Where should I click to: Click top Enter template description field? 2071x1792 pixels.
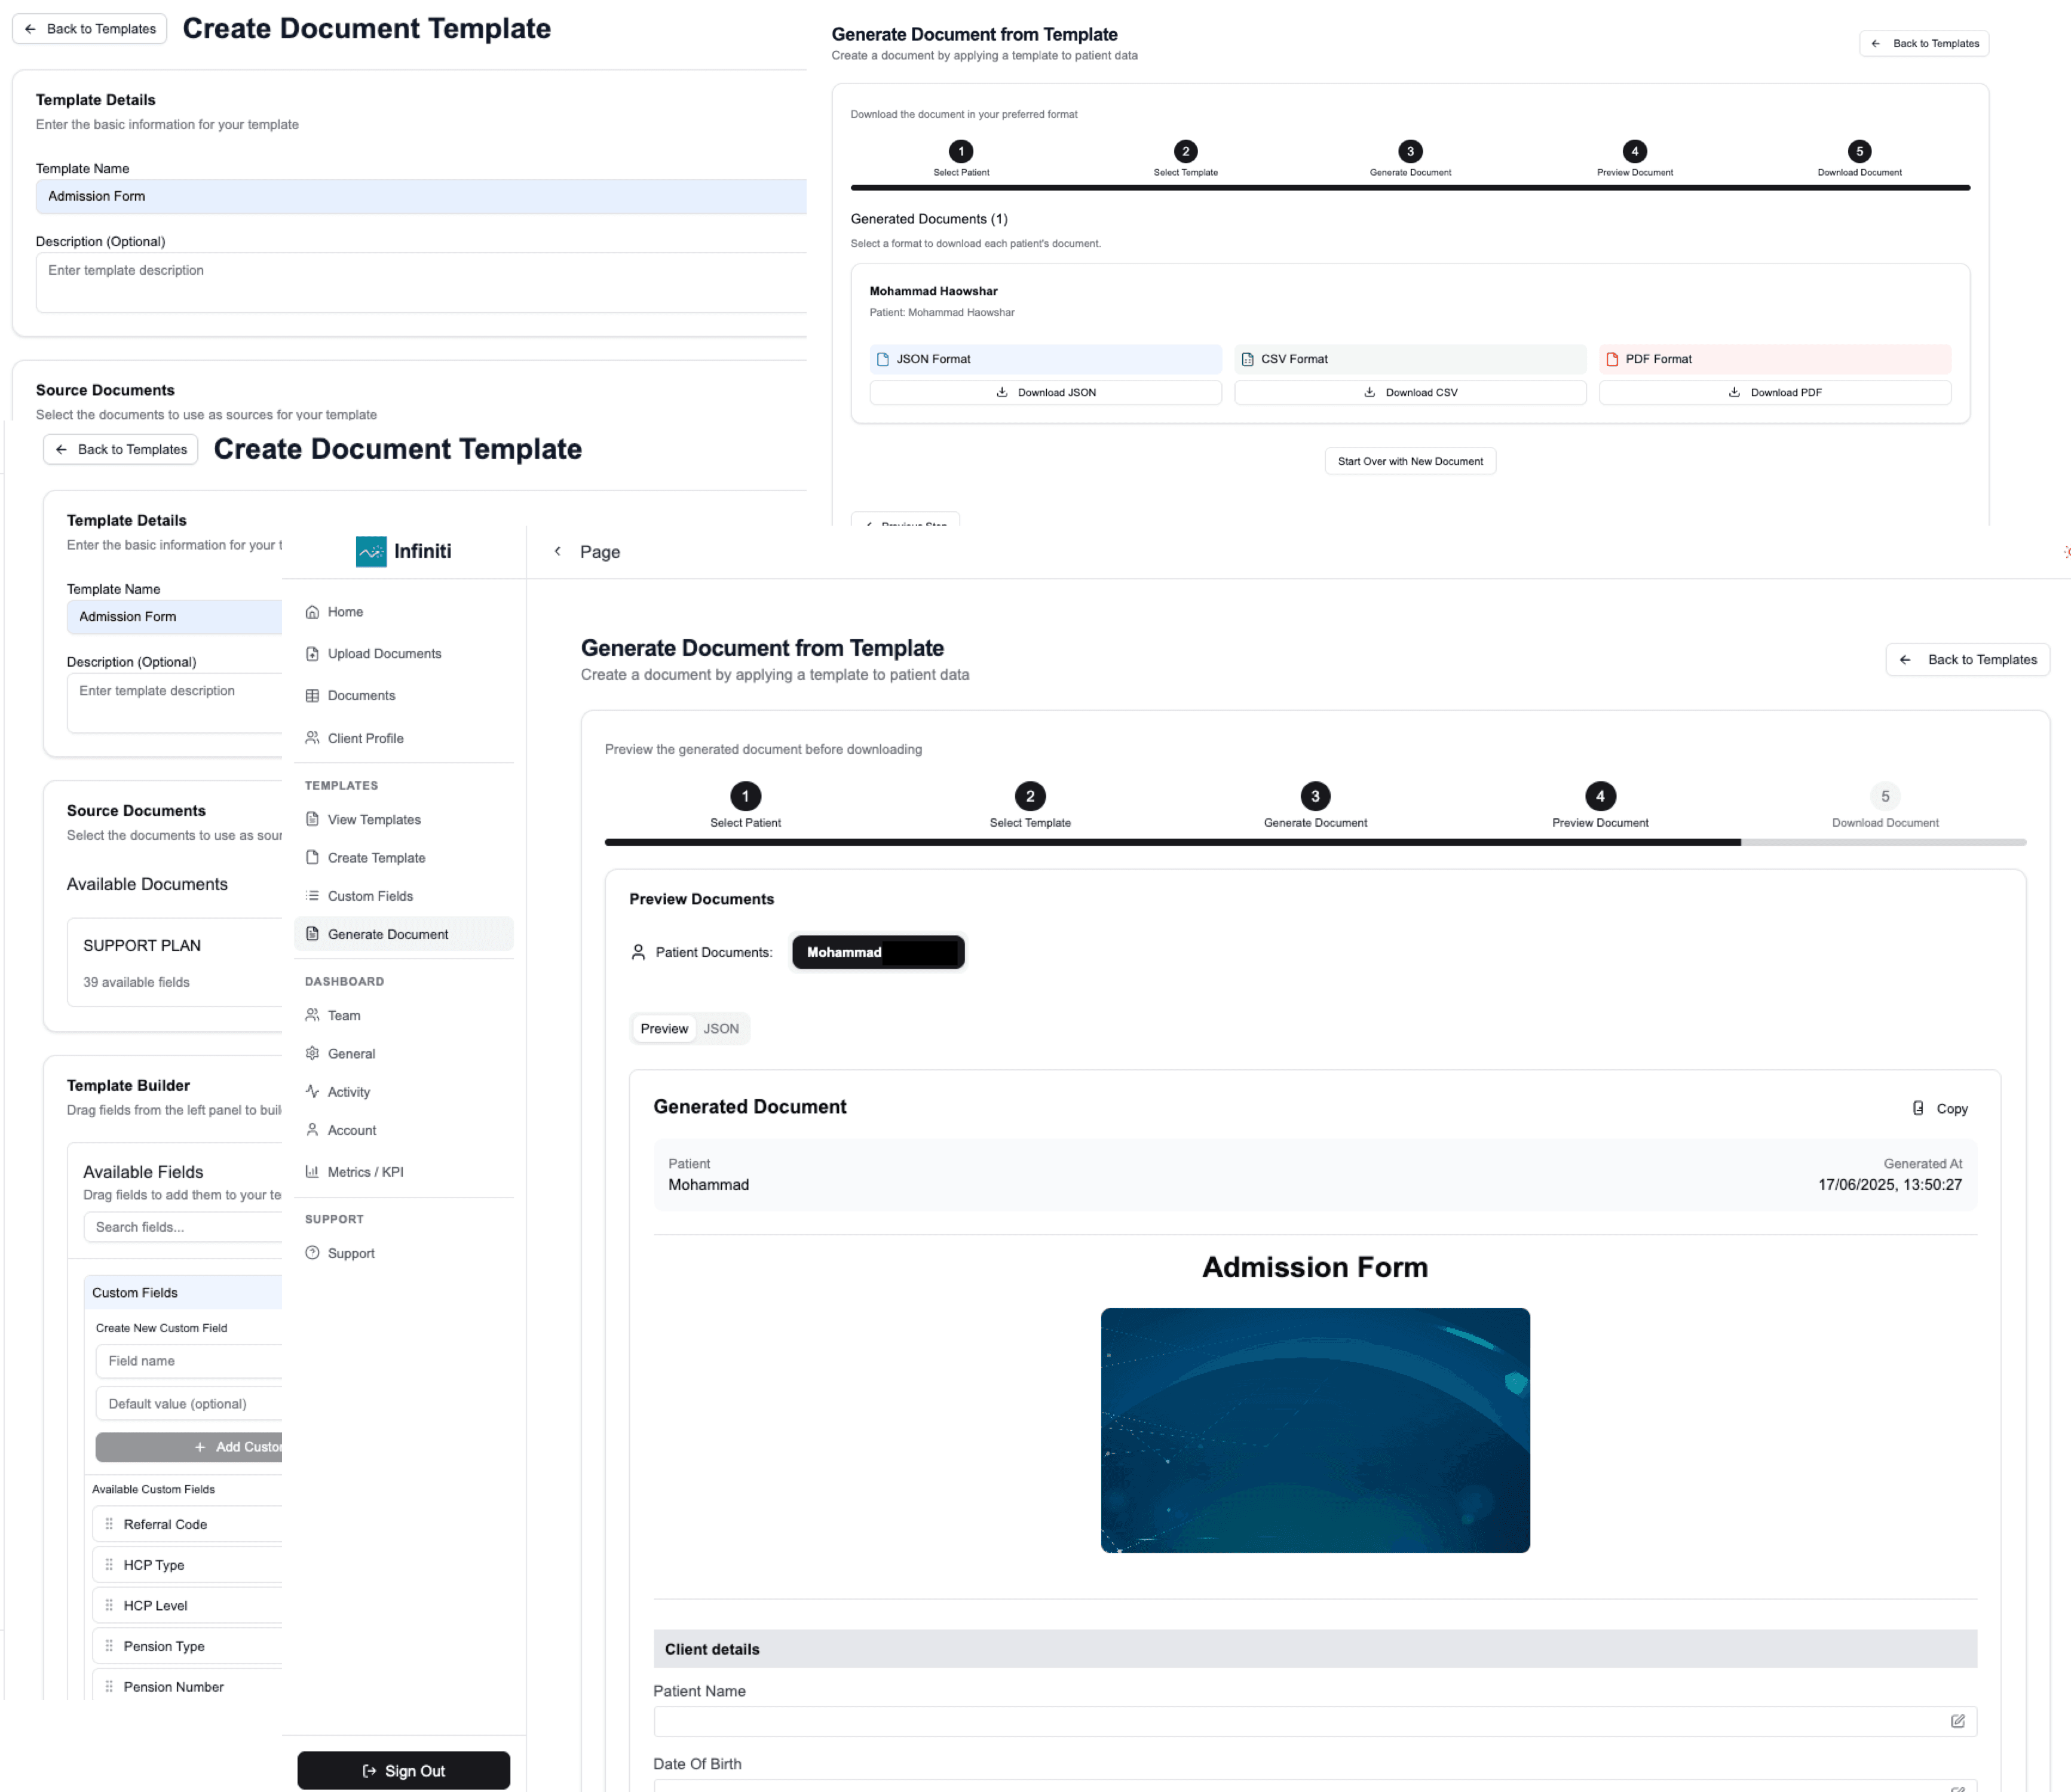pyautogui.click(x=421, y=282)
